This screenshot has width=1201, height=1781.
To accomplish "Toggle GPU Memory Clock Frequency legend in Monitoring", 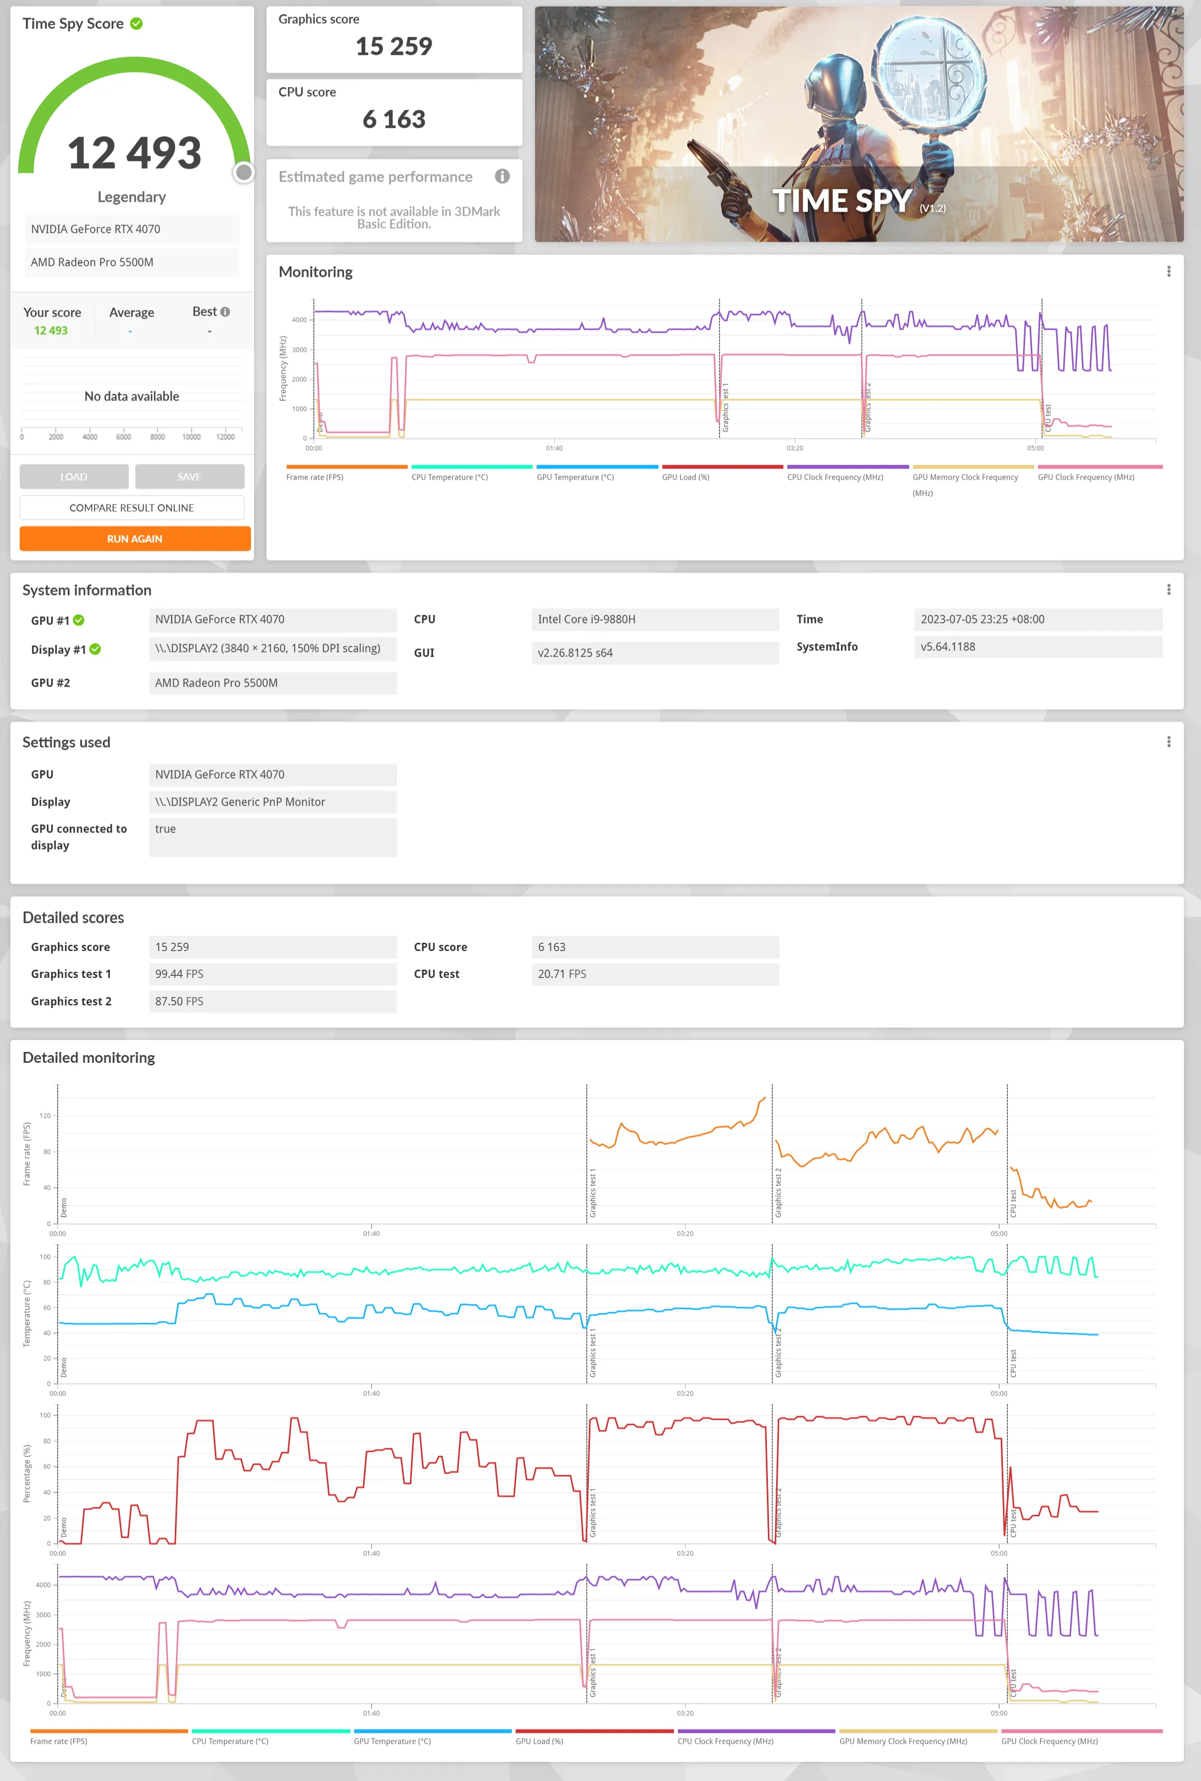I will pyautogui.click(x=973, y=480).
